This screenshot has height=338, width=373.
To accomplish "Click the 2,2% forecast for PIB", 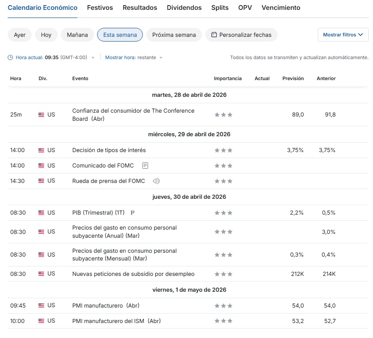I will tap(296, 213).
